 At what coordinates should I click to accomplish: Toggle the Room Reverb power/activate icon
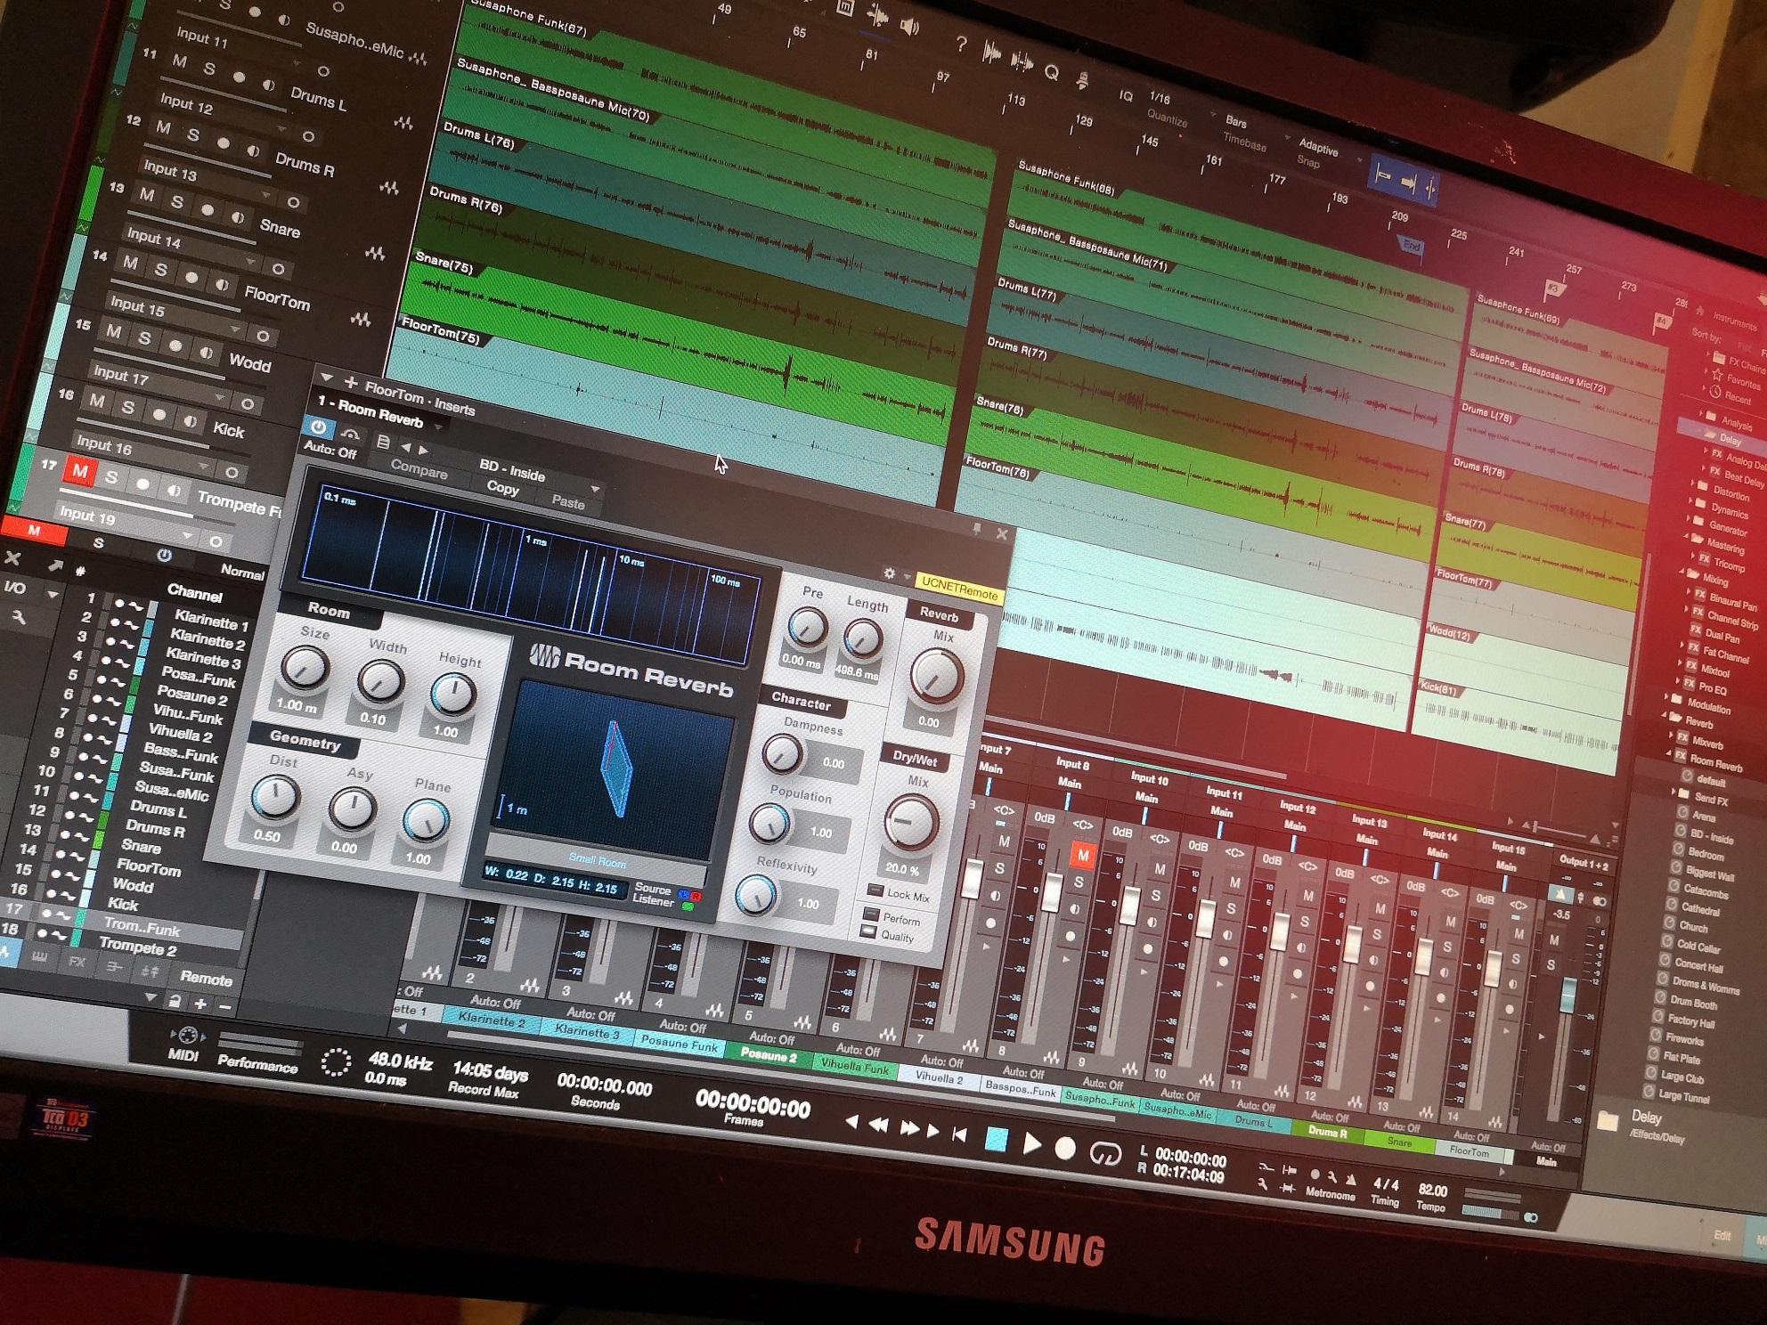[318, 428]
